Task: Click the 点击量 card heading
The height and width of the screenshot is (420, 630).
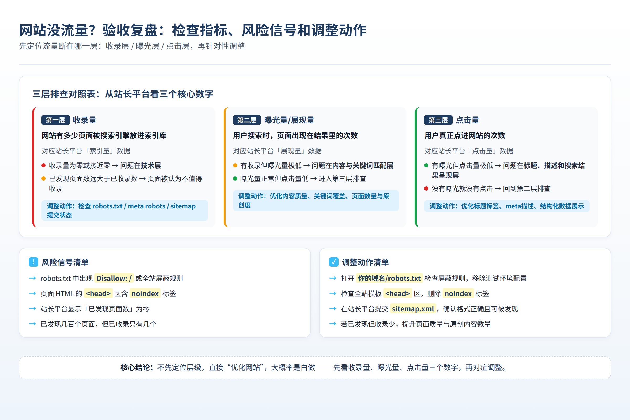Action: coord(468,120)
